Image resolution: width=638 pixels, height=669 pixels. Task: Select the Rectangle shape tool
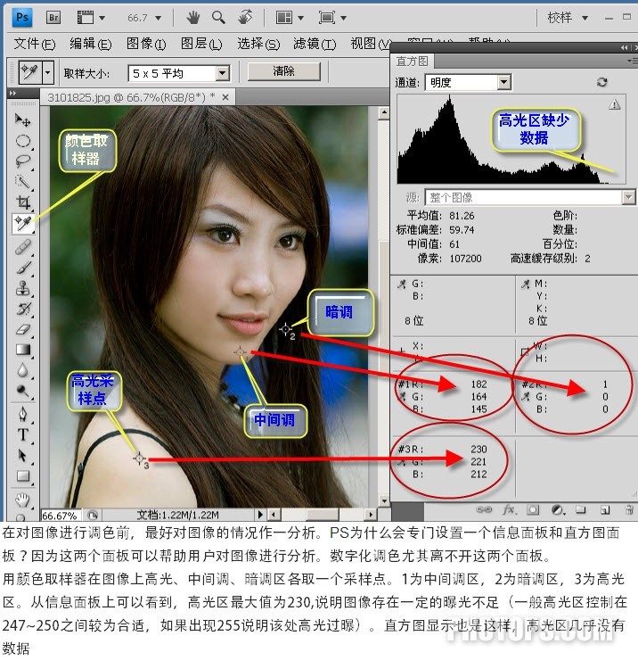23,476
